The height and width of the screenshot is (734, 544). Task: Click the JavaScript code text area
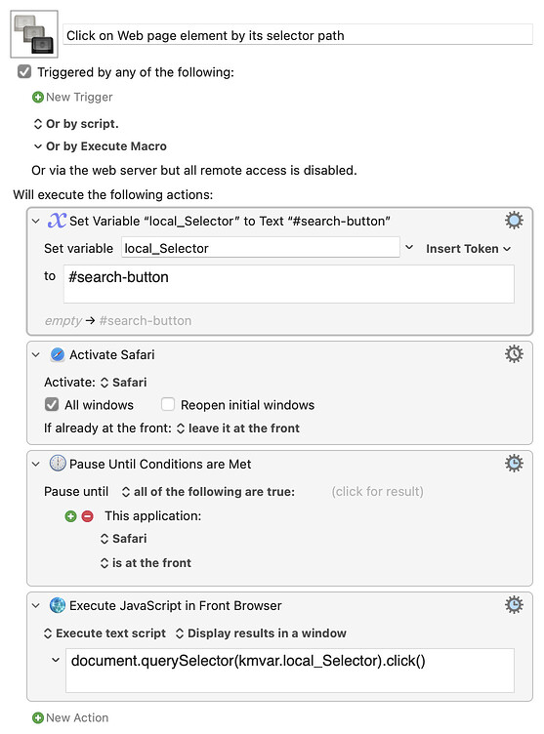tap(289, 671)
